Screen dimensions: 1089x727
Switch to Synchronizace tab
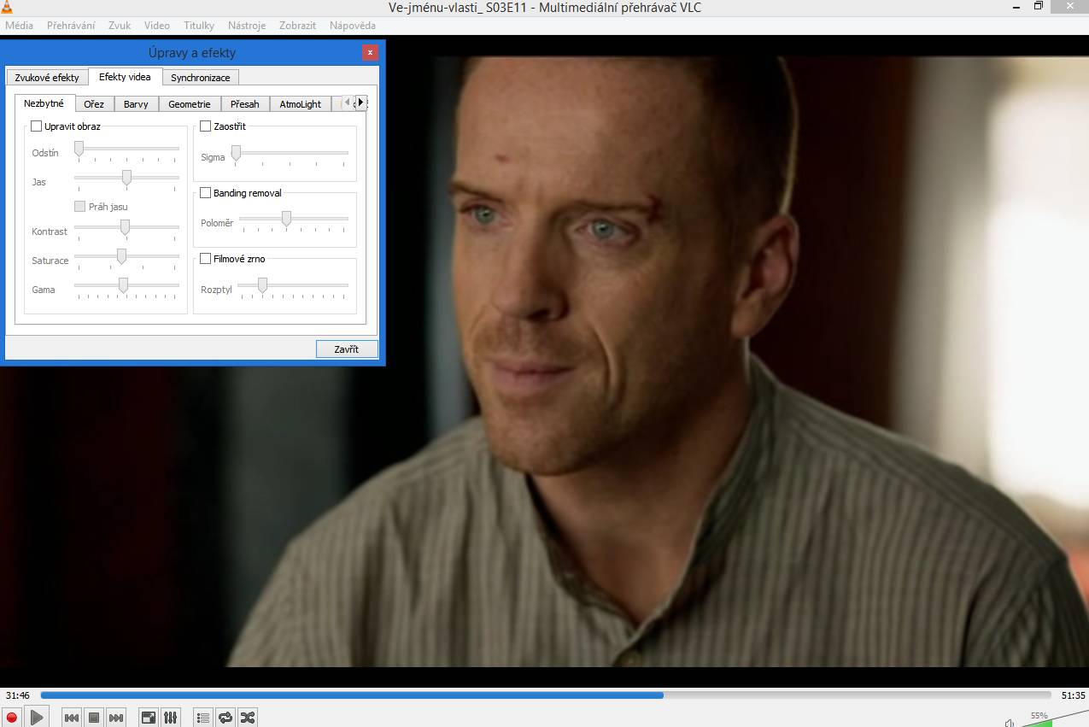tap(200, 78)
